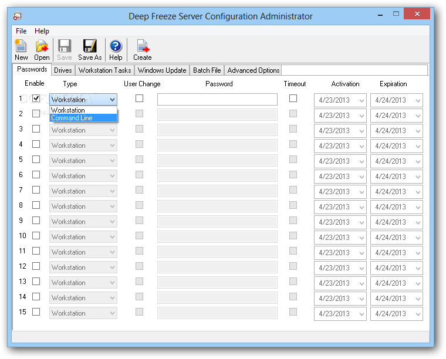Click the Password field in row 9

[217, 222]
